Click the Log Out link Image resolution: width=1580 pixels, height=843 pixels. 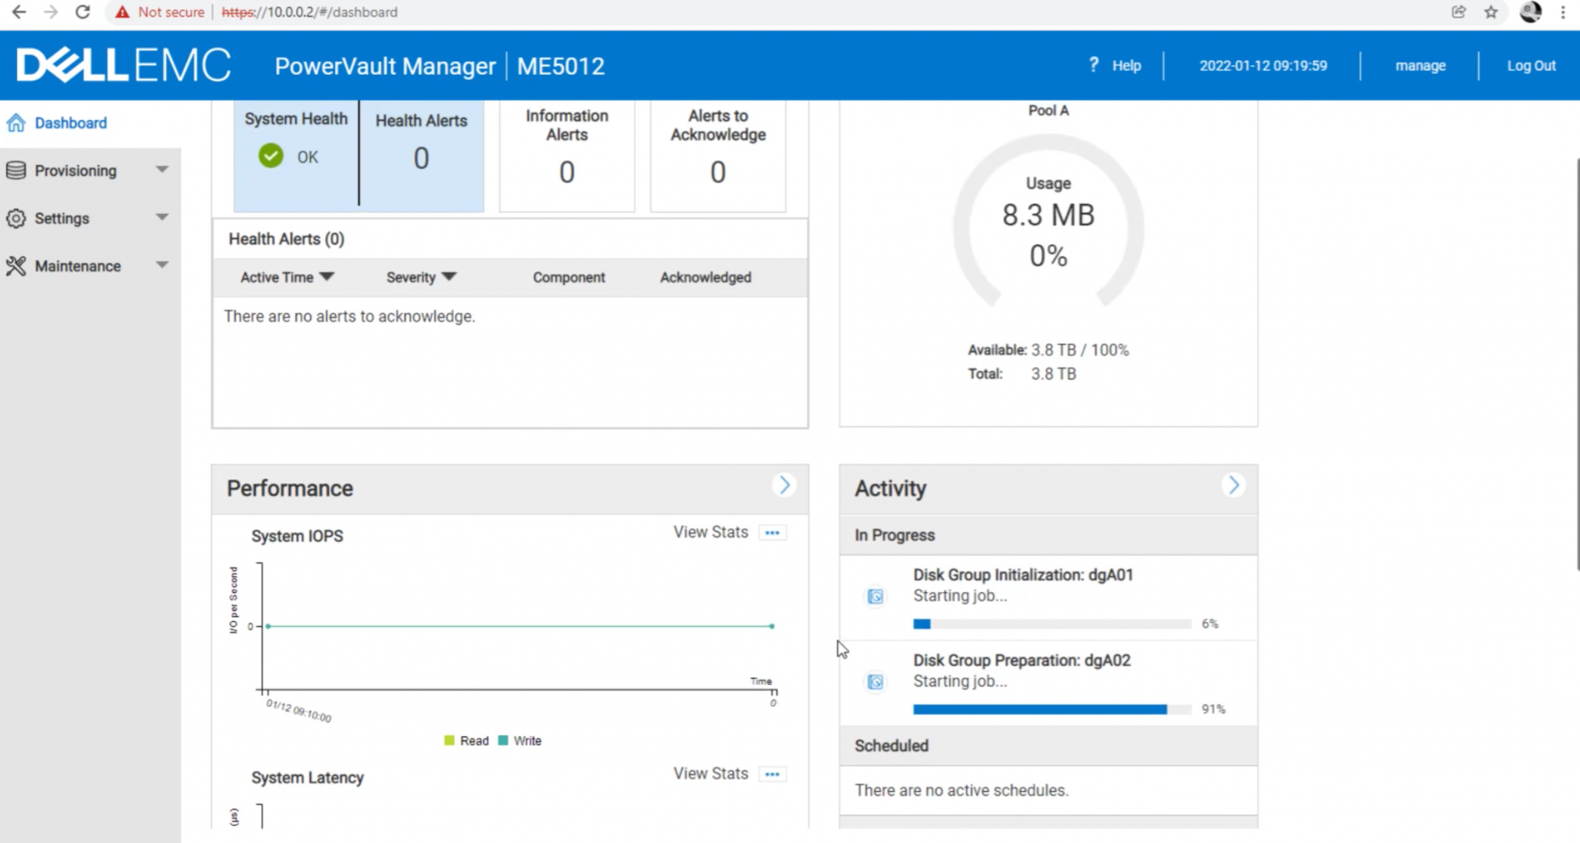pos(1531,66)
